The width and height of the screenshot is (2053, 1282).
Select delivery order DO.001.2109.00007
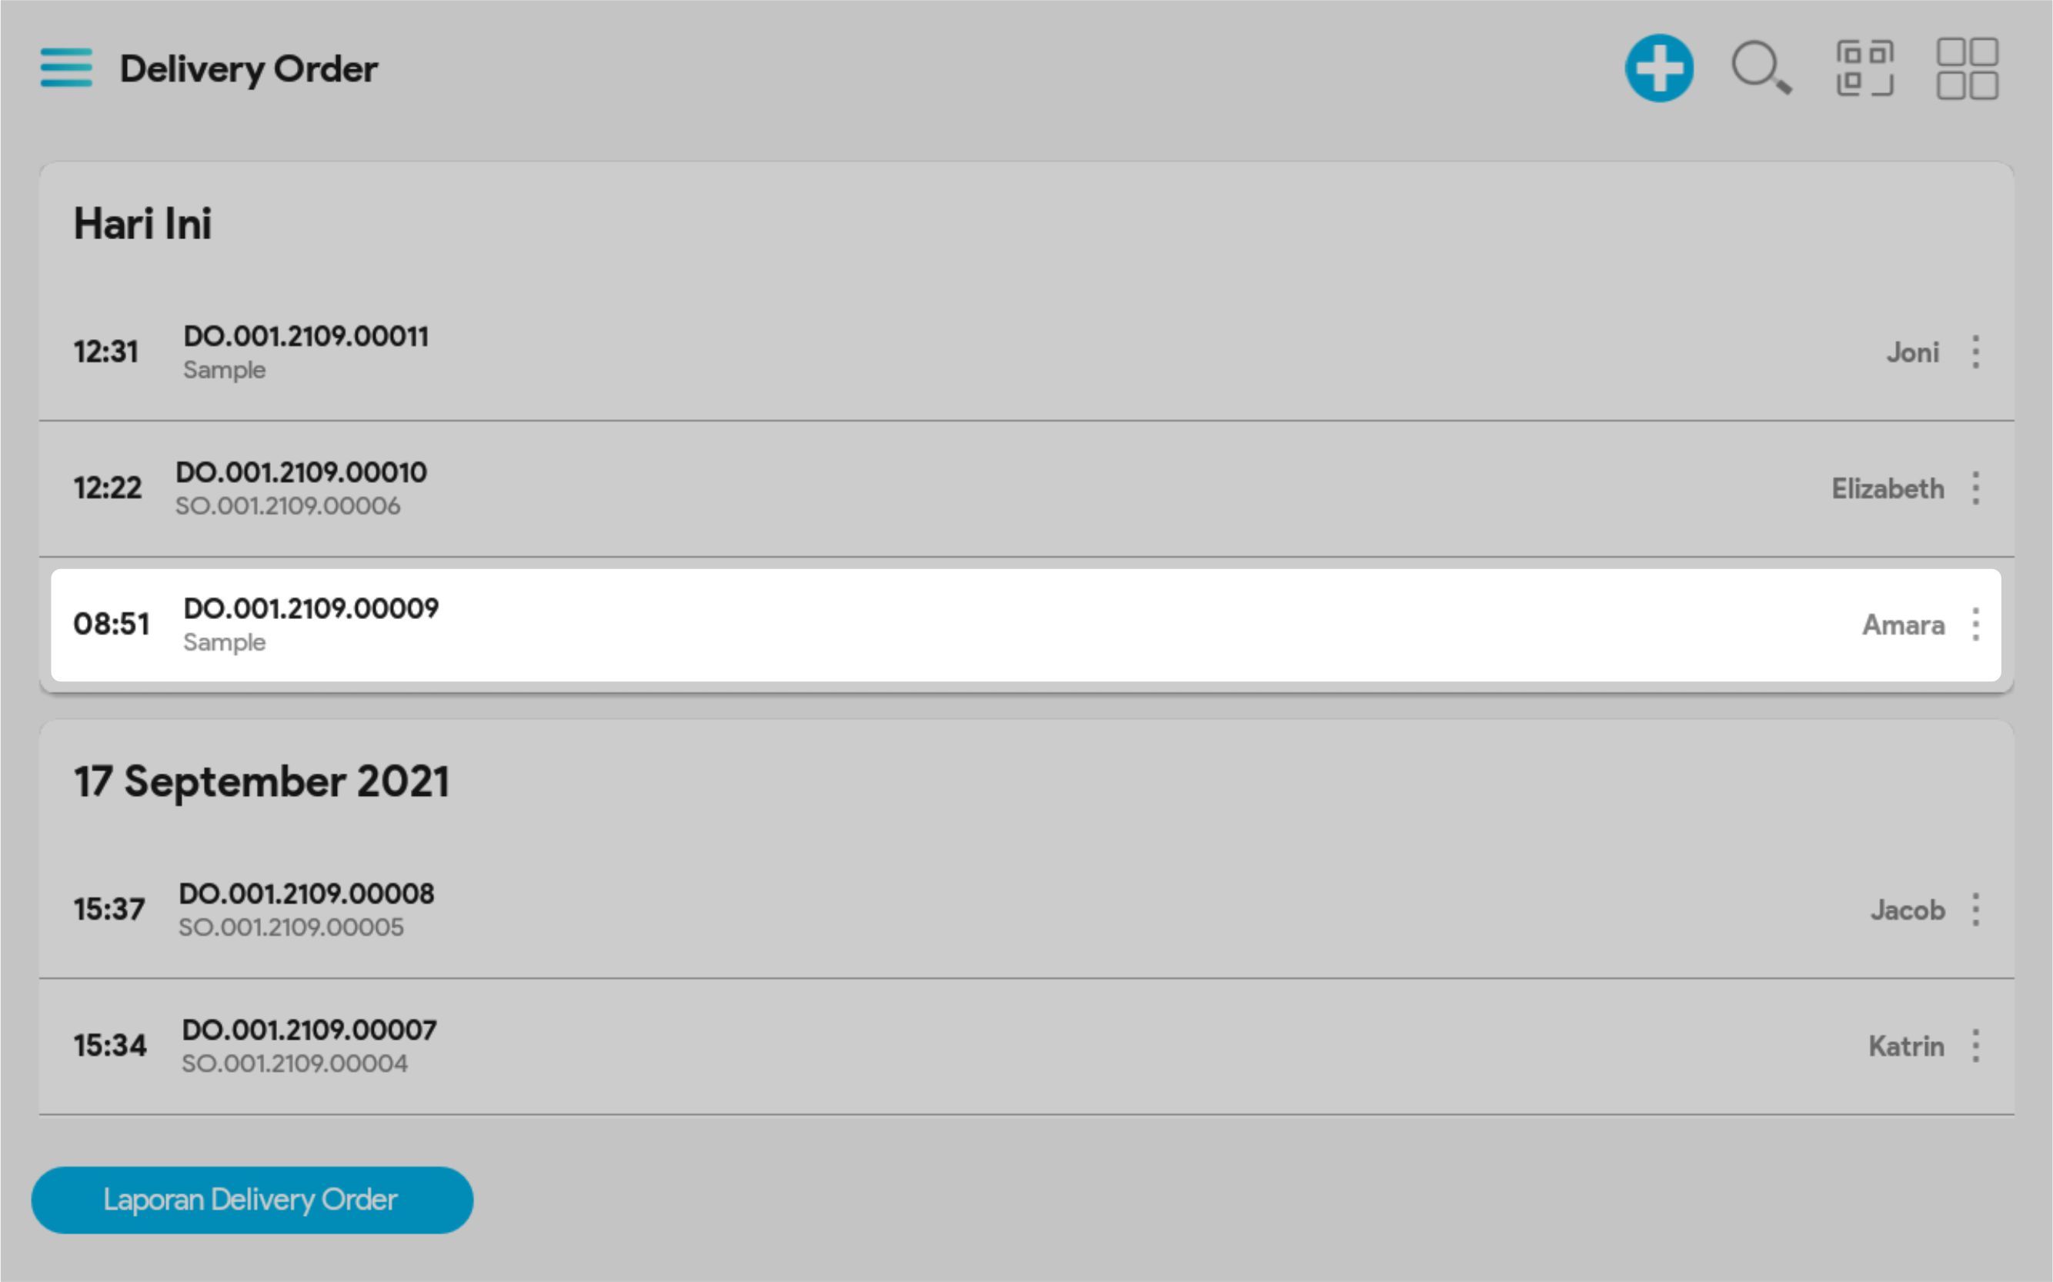point(309,1031)
